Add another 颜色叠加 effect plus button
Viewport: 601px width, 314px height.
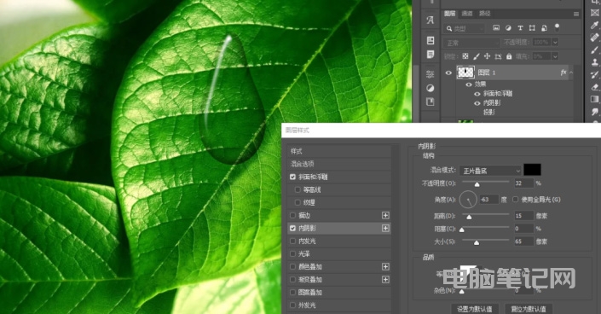(385, 266)
